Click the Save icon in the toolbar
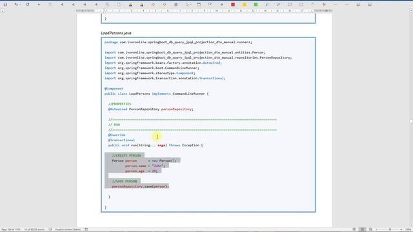The width and height of the screenshot is (413, 232). coord(5,5)
